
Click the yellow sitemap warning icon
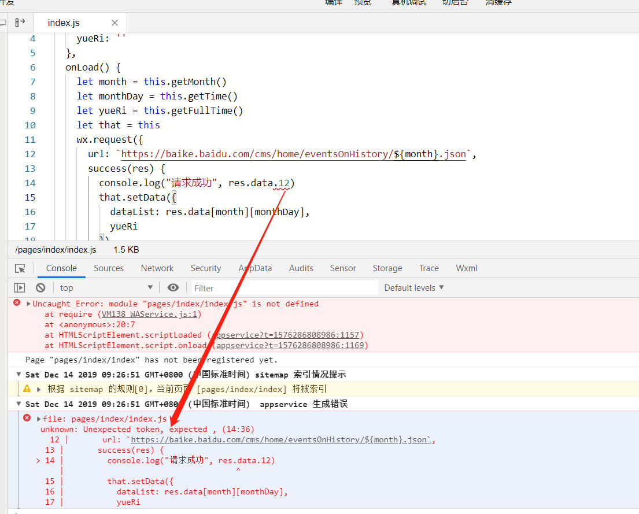tap(27, 389)
